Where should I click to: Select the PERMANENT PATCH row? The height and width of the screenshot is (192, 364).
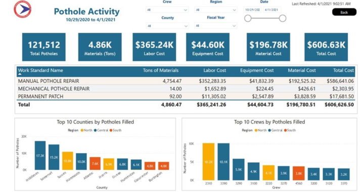186,96
